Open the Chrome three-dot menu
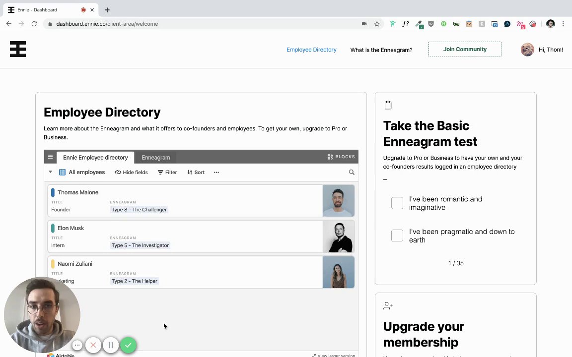 point(563,24)
